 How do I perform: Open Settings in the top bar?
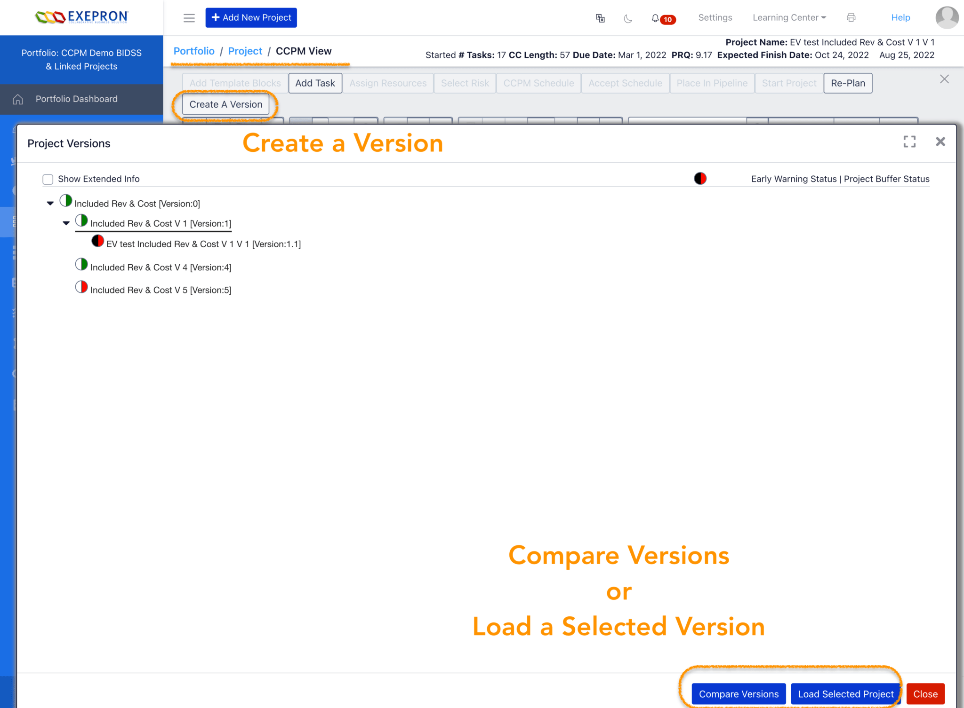tap(715, 18)
